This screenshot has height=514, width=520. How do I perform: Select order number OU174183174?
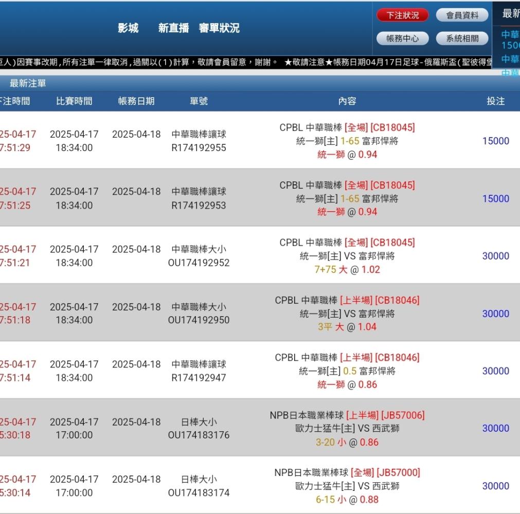(x=199, y=493)
